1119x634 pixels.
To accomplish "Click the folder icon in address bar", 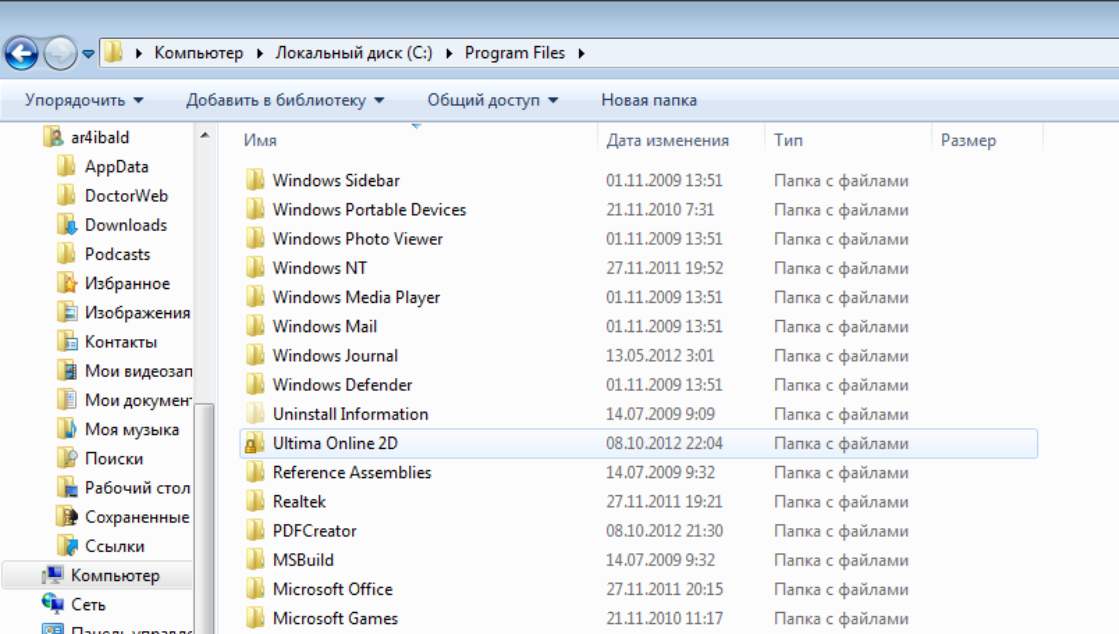I will [113, 52].
